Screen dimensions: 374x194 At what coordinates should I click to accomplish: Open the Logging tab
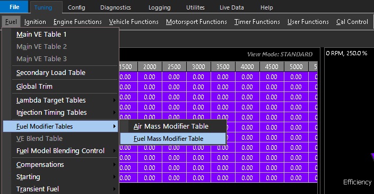[159, 7]
